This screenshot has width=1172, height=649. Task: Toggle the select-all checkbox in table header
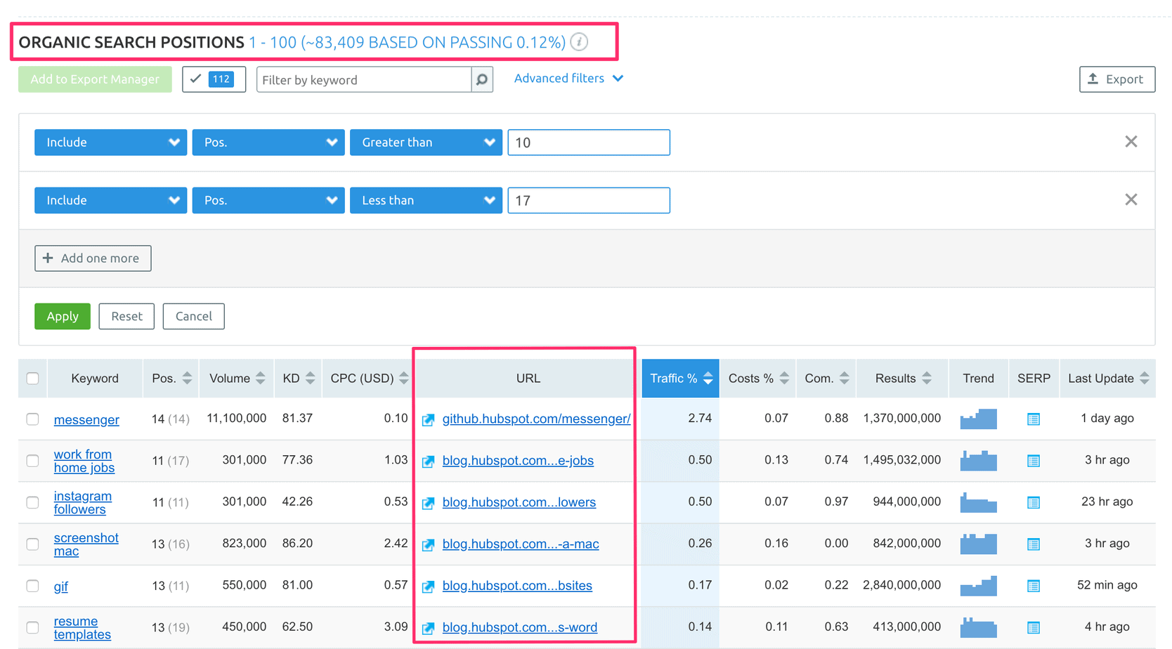33,379
